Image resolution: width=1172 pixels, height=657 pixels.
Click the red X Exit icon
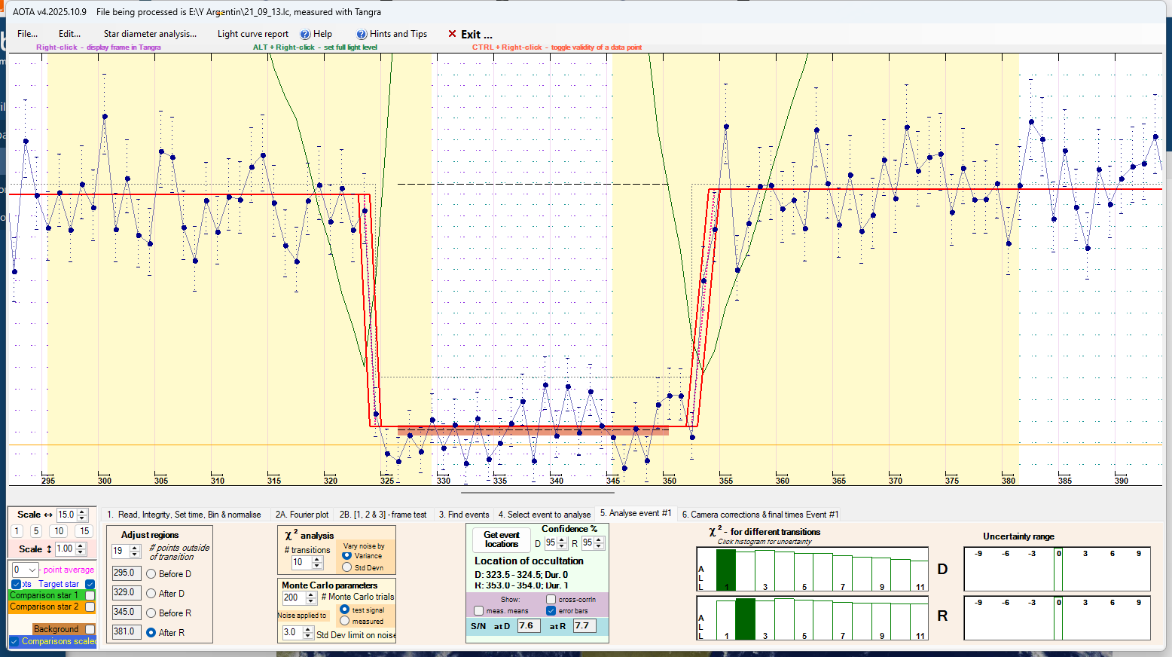tap(452, 34)
